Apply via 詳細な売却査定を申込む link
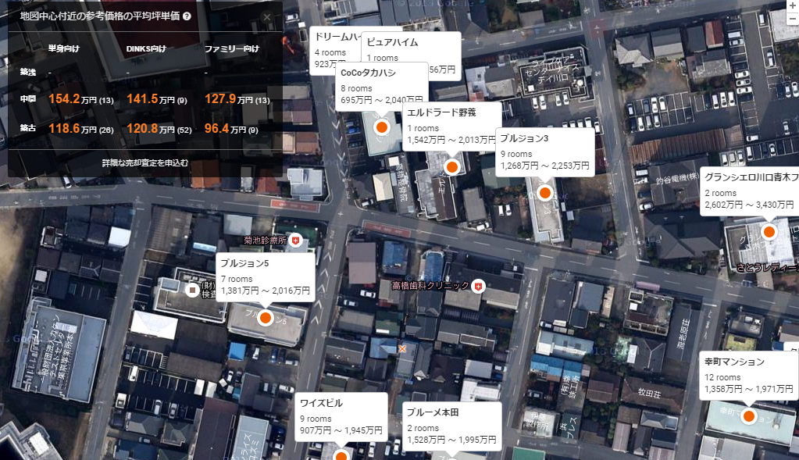The height and width of the screenshot is (460, 799). coord(145,162)
